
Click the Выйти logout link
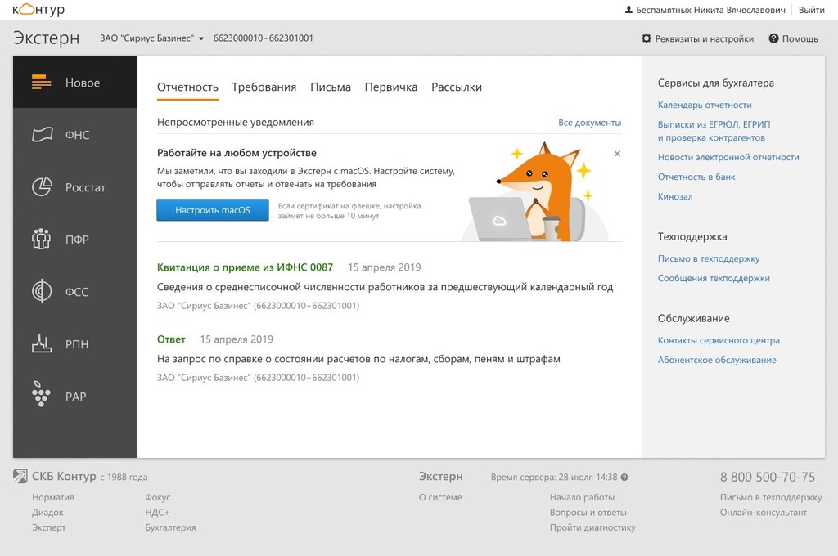(x=811, y=10)
